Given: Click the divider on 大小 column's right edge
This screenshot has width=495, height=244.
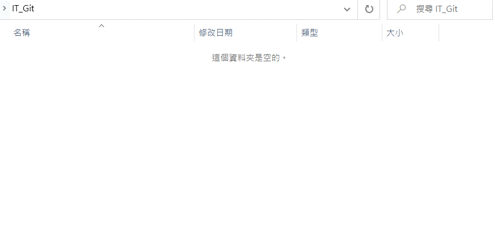Looking at the screenshot, I should 439,32.
